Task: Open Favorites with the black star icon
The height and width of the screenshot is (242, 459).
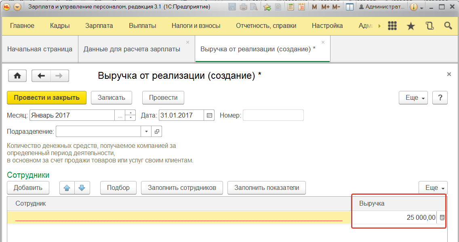Action: pos(411,26)
